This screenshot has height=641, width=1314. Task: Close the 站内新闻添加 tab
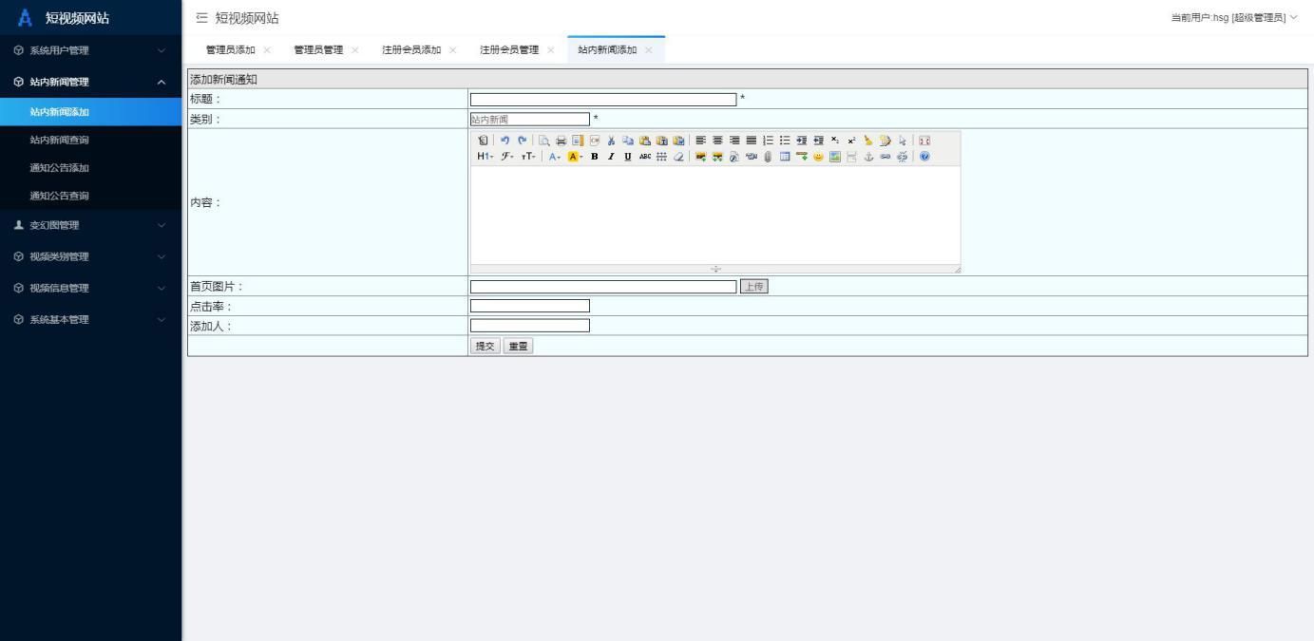pos(649,50)
